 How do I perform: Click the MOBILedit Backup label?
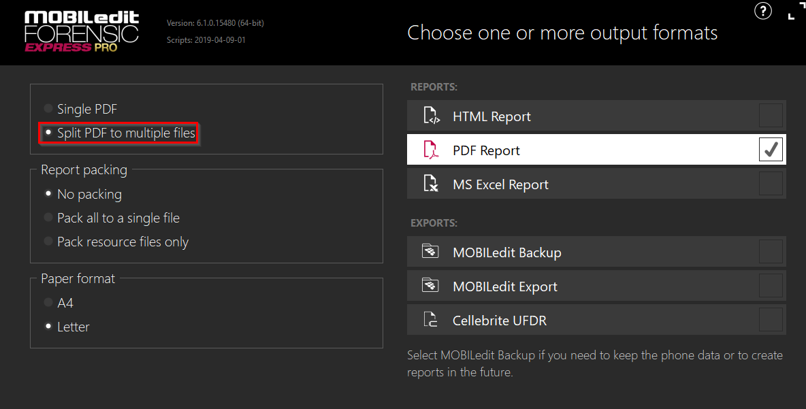(507, 252)
